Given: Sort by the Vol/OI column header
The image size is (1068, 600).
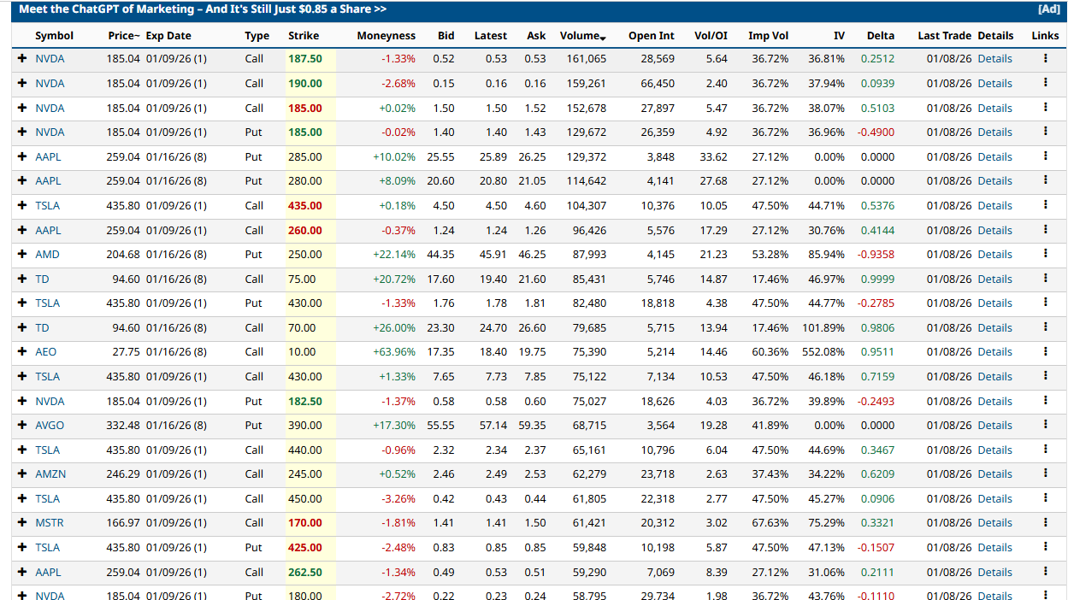Looking at the screenshot, I should pos(711,36).
